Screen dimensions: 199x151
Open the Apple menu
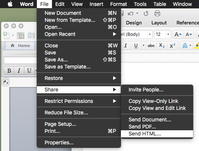tap(10, 4)
